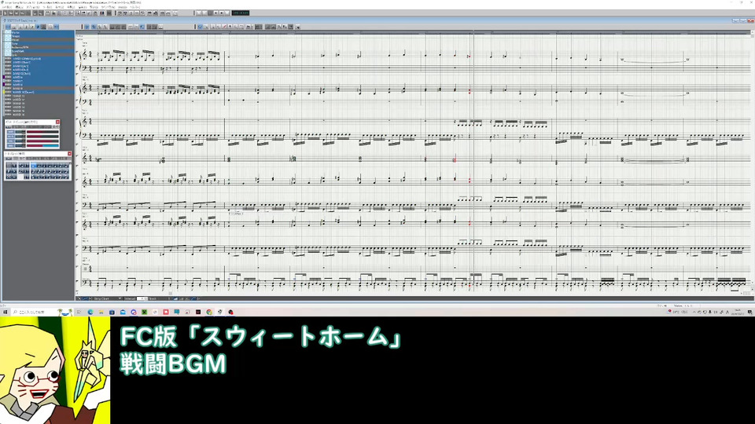The height and width of the screenshot is (424, 755).
Task: Click the Redo arrow icon
Action: coord(41,13)
